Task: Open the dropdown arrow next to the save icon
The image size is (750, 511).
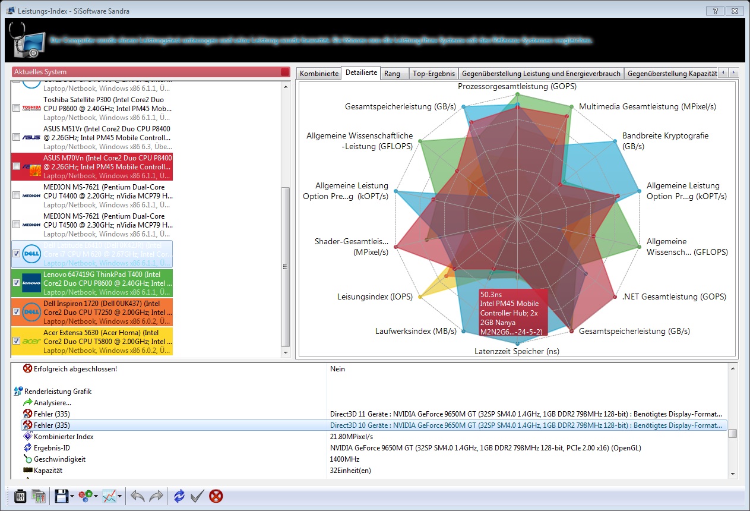Action: [72, 496]
